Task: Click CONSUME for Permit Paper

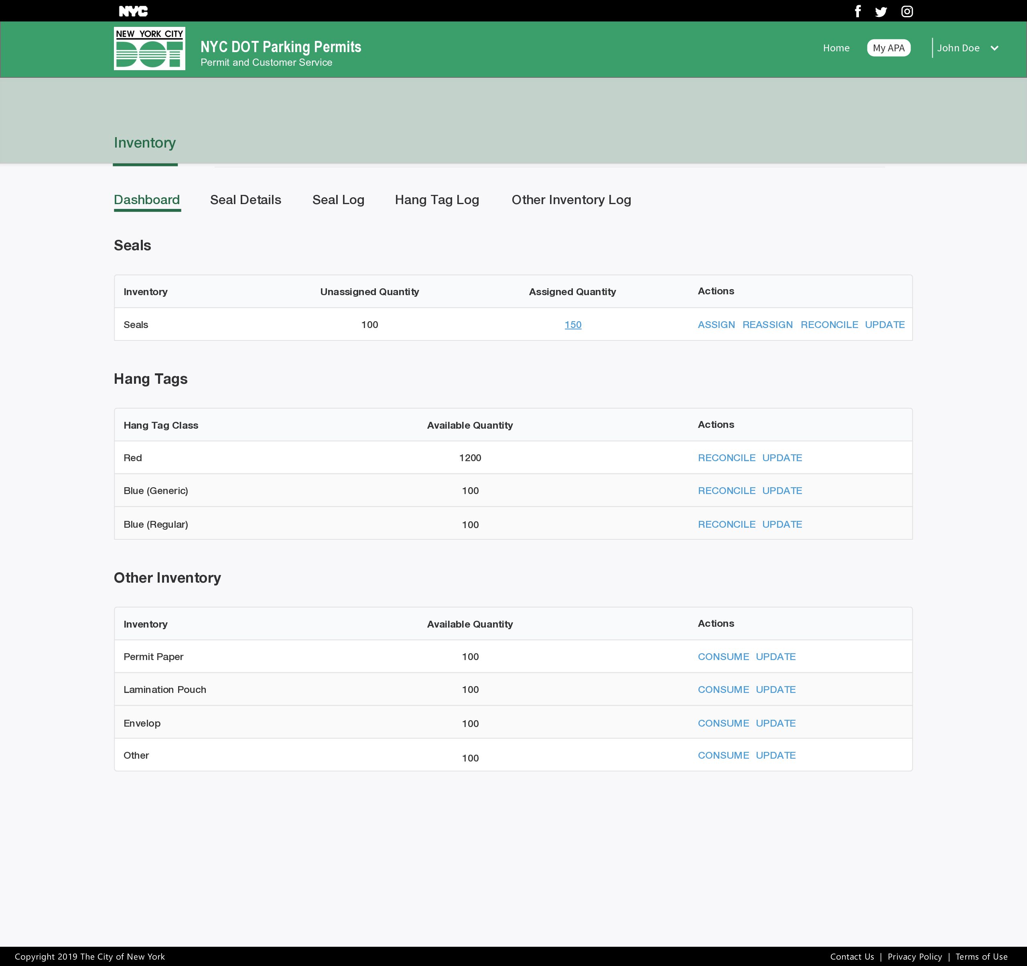Action: pos(723,657)
